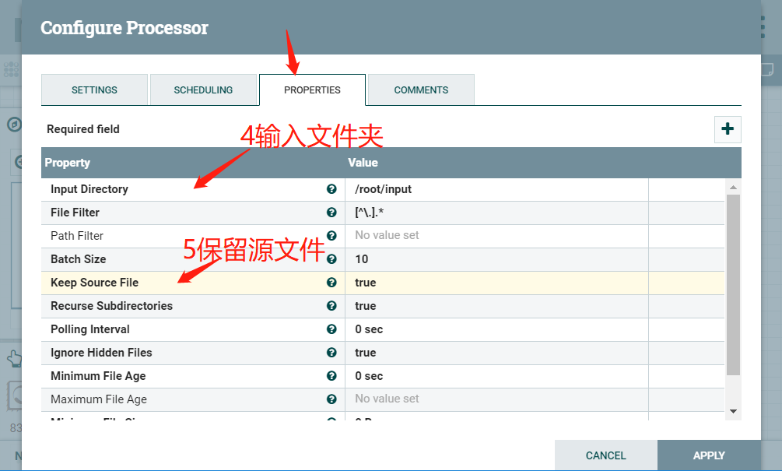The image size is (782, 471).
Task: Select the PROPERTIES tab
Action: tap(312, 90)
